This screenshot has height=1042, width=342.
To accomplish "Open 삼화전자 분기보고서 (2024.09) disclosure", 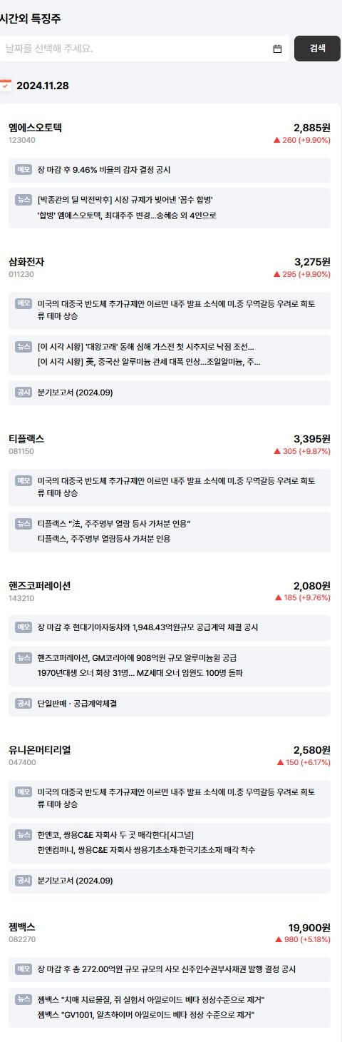I will pos(75,392).
